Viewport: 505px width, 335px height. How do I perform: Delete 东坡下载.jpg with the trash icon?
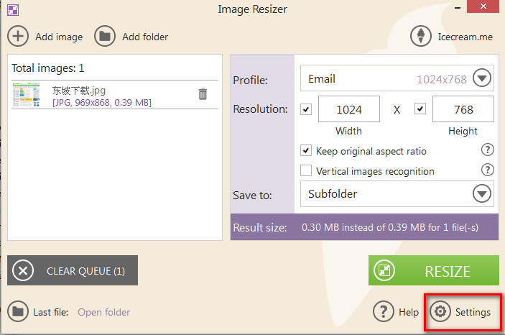pos(203,94)
